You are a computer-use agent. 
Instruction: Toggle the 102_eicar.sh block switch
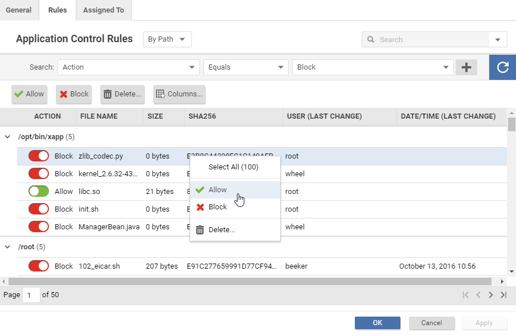(39, 266)
